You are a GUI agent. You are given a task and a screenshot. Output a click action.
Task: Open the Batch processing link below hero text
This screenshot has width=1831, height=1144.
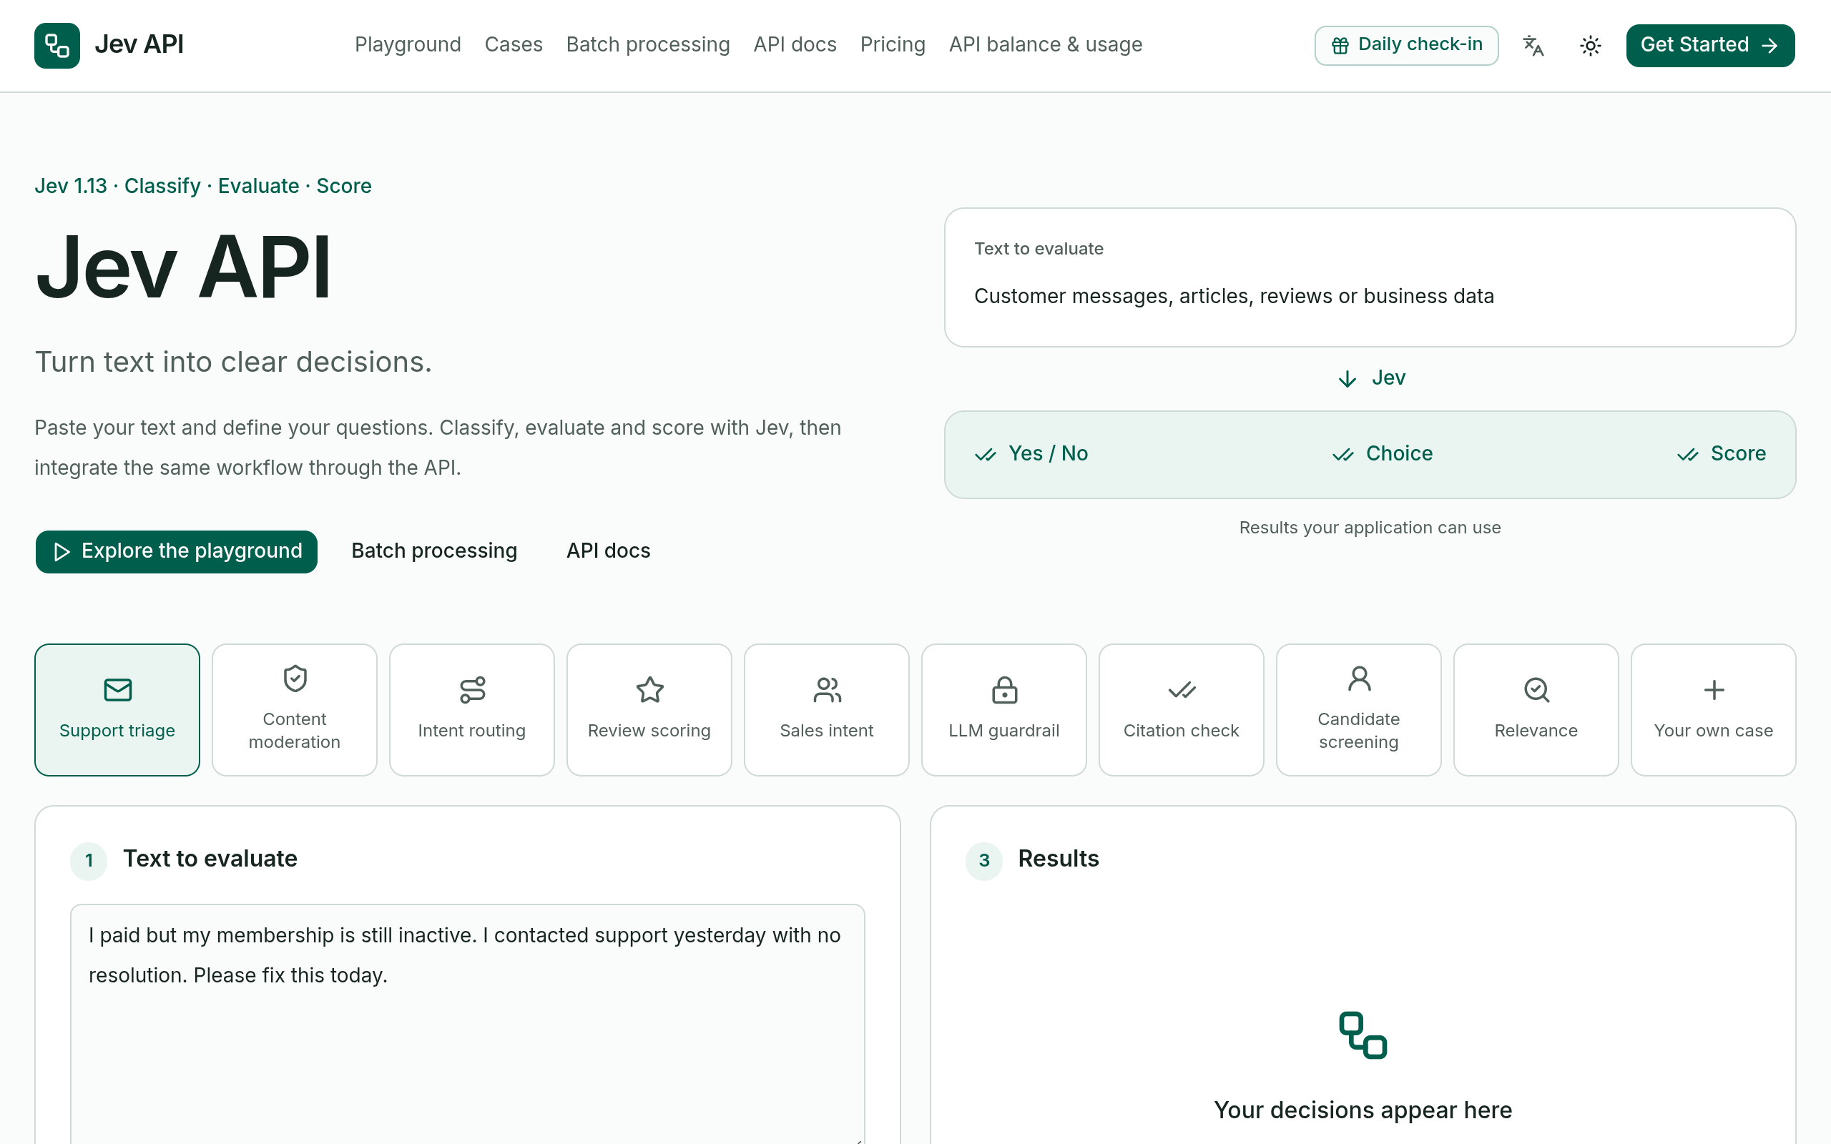pyautogui.click(x=434, y=551)
